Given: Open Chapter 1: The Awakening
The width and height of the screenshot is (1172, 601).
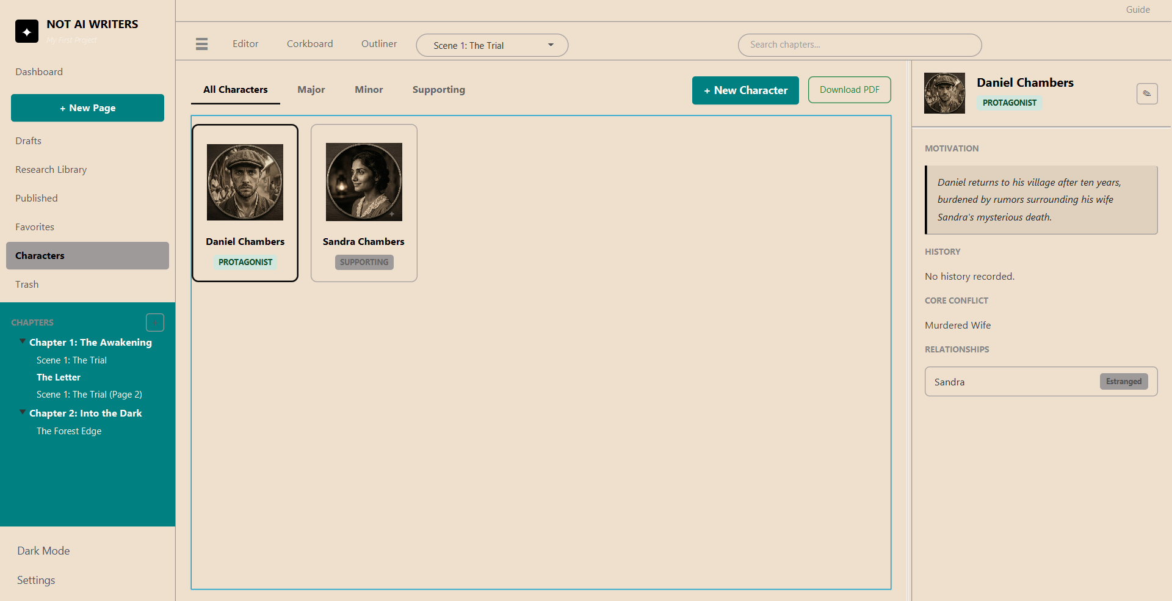Looking at the screenshot, I should pyautogui.click(x=90, y=343).
